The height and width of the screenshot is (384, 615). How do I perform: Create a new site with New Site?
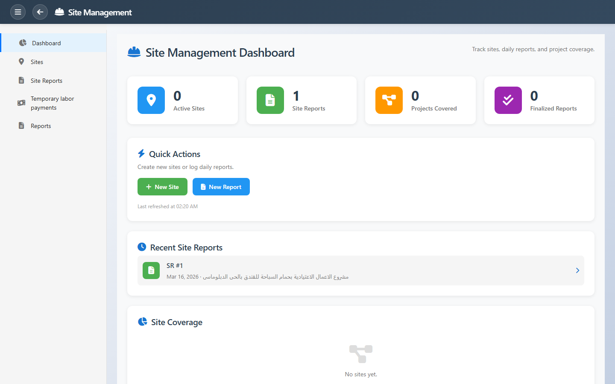pos(162,187)
